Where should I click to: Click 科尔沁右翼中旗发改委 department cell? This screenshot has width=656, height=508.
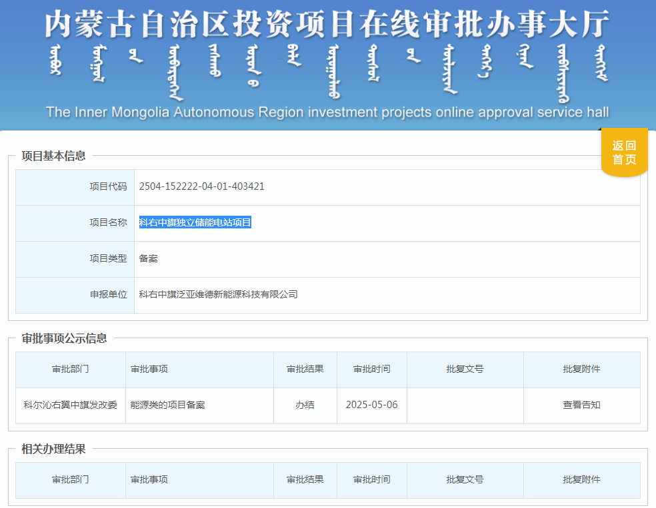pyautogui.click(x=70, y=405)
